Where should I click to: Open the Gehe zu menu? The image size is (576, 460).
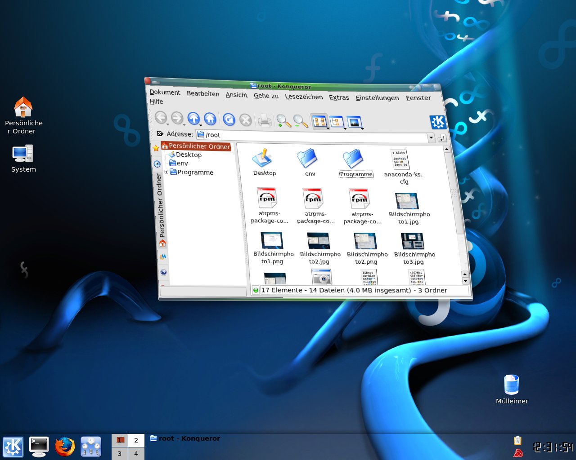point(266,96)
